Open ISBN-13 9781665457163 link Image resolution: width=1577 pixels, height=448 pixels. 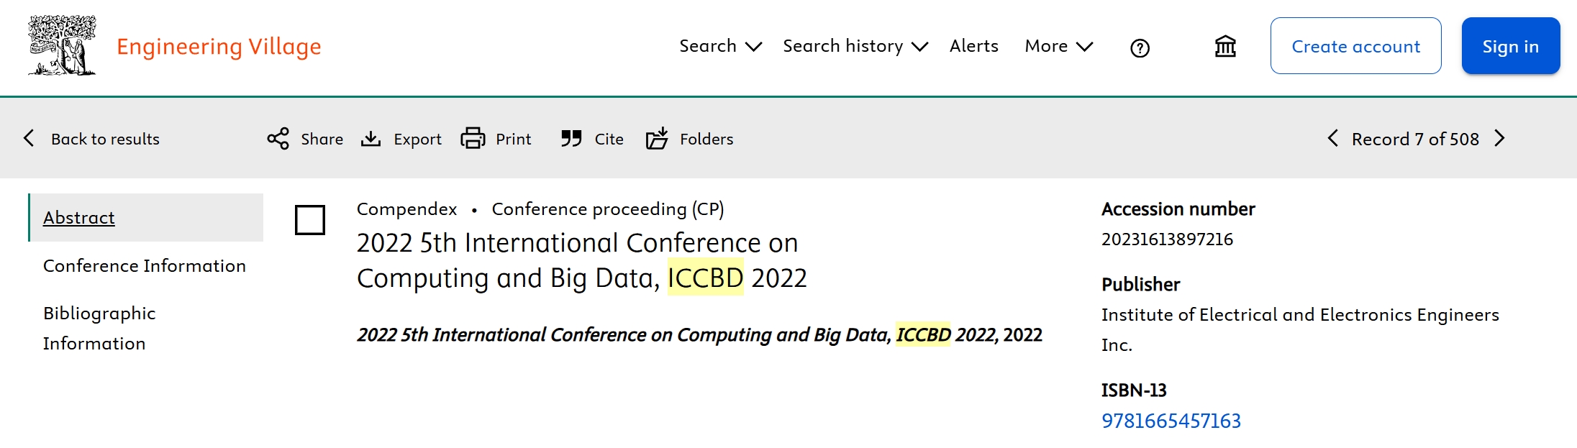pyautogui.click(x=1171, y=421)
